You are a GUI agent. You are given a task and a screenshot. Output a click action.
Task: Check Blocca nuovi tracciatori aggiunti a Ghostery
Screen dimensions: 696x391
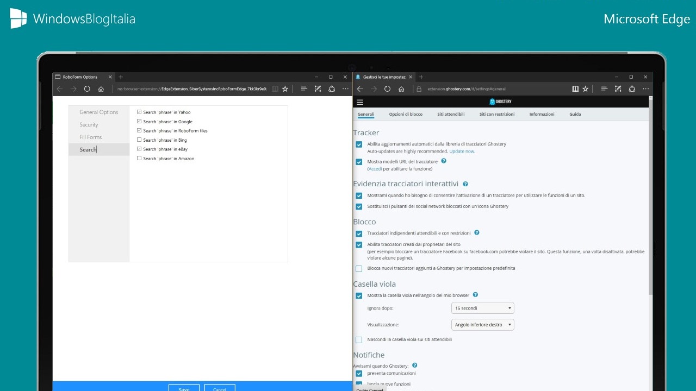tap(359, 269)
